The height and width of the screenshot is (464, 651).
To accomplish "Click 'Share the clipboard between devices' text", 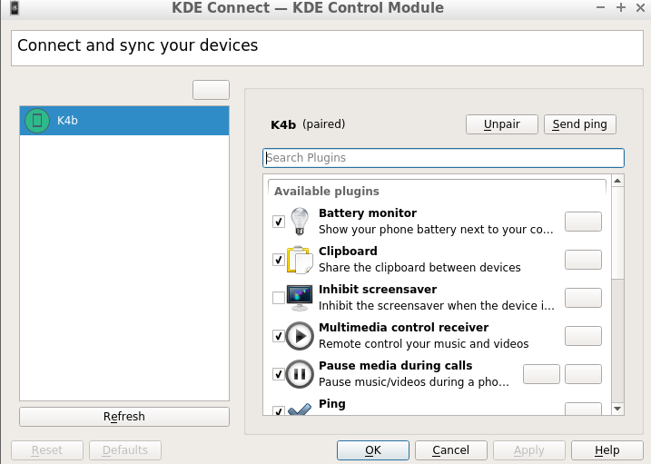I will (419, 268).
